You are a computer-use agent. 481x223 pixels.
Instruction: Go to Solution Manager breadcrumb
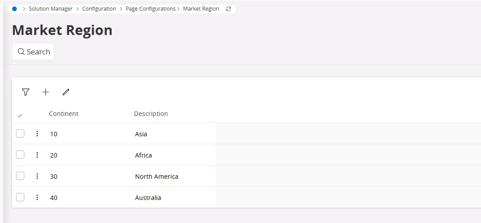click(x=50, y=9)
